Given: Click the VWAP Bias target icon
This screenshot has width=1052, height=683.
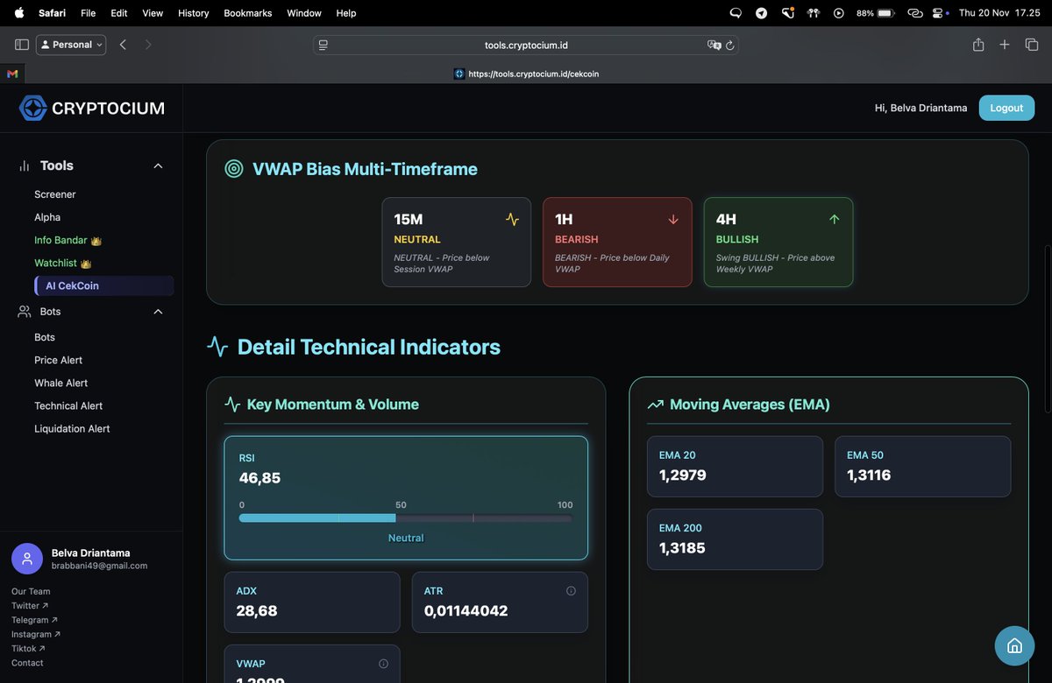Looking at the screenshot, I should tap(234, 169).
